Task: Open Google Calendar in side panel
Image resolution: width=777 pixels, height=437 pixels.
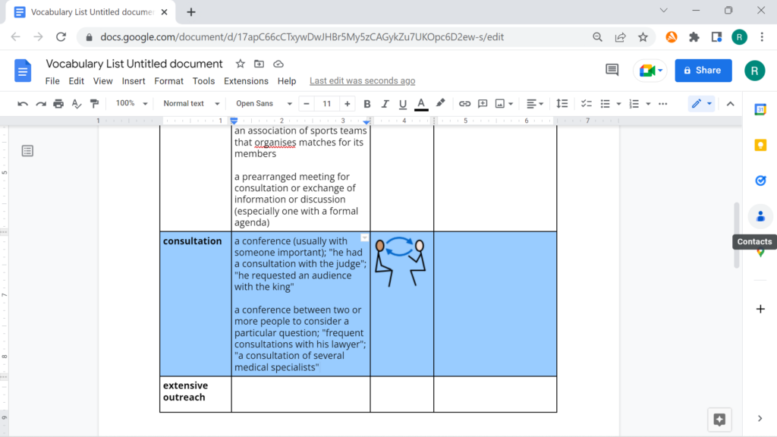Action: [x=760, y=109]
